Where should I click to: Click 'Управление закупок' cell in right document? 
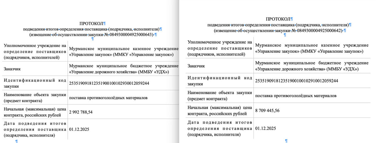coord(312,48)
